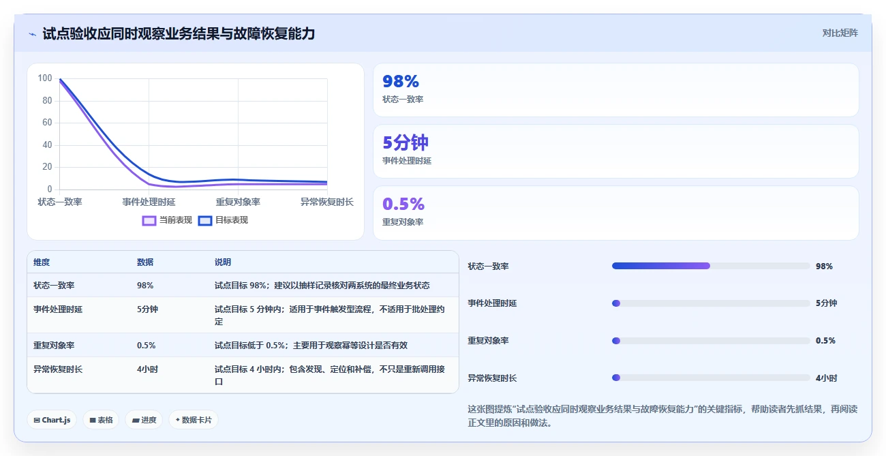Click the 98% value in the table
This screenshot has height=456, width=886.
tap(145, 286)
